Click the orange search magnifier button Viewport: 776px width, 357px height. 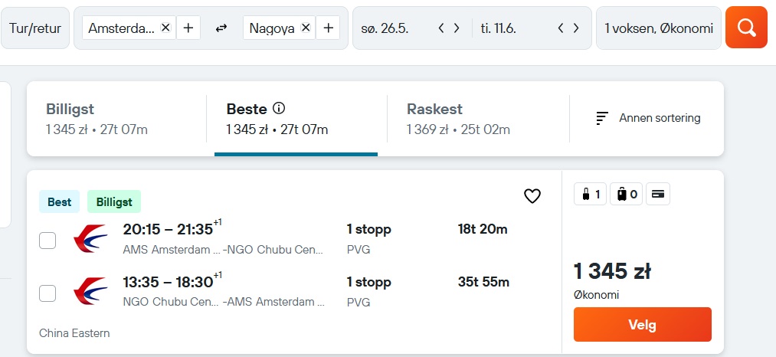point(746,28)
